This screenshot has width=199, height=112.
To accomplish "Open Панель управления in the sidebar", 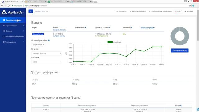I will pos(13,20).
